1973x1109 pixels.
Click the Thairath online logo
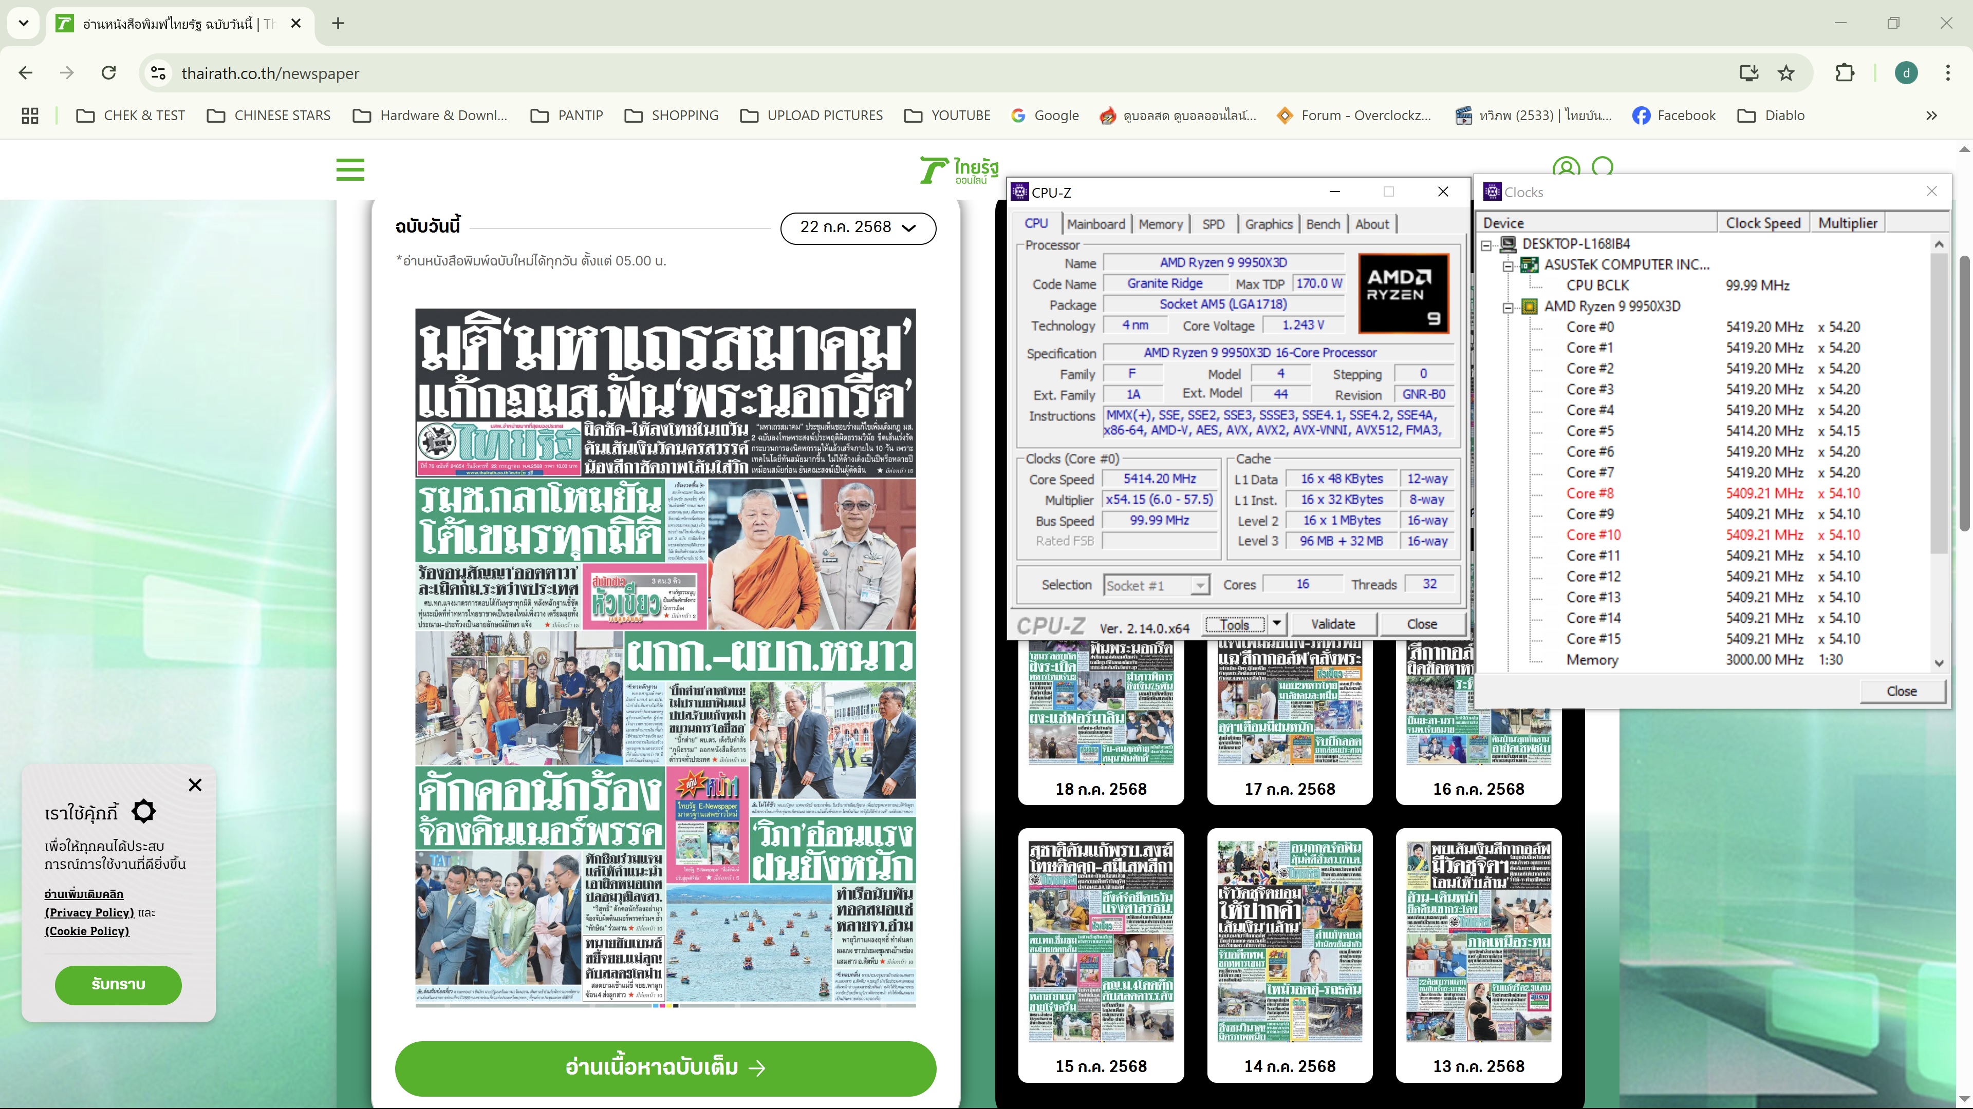click(x=959, y=170)
